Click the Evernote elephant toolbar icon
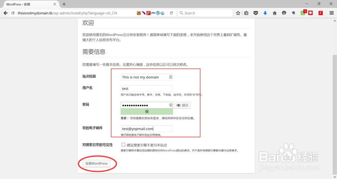The width and height of the screenshot is (337, 179). (294, 13)
